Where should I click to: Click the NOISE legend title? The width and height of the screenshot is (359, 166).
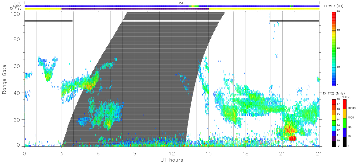[346, 97]
